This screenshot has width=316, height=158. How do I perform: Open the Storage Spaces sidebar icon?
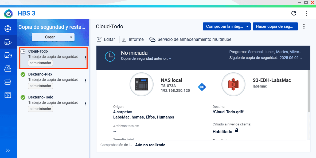point(8,82)
